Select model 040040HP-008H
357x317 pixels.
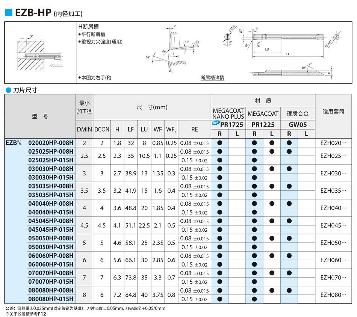tap(51, 204)
